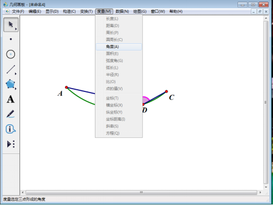Click the horizontal scrollbar thumb
The height and width of the screenshot is (205, 273).
[141, 192]
